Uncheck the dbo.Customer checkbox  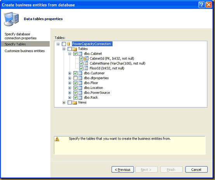[75, 73]
